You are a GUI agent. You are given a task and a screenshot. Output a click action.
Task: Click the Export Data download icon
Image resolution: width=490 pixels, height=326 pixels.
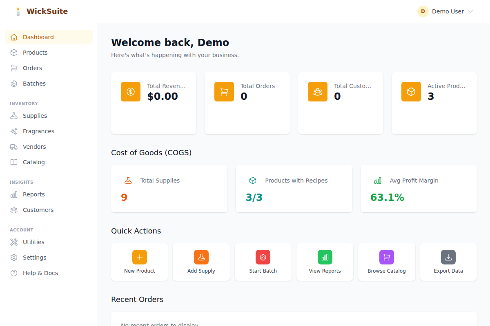448,257
